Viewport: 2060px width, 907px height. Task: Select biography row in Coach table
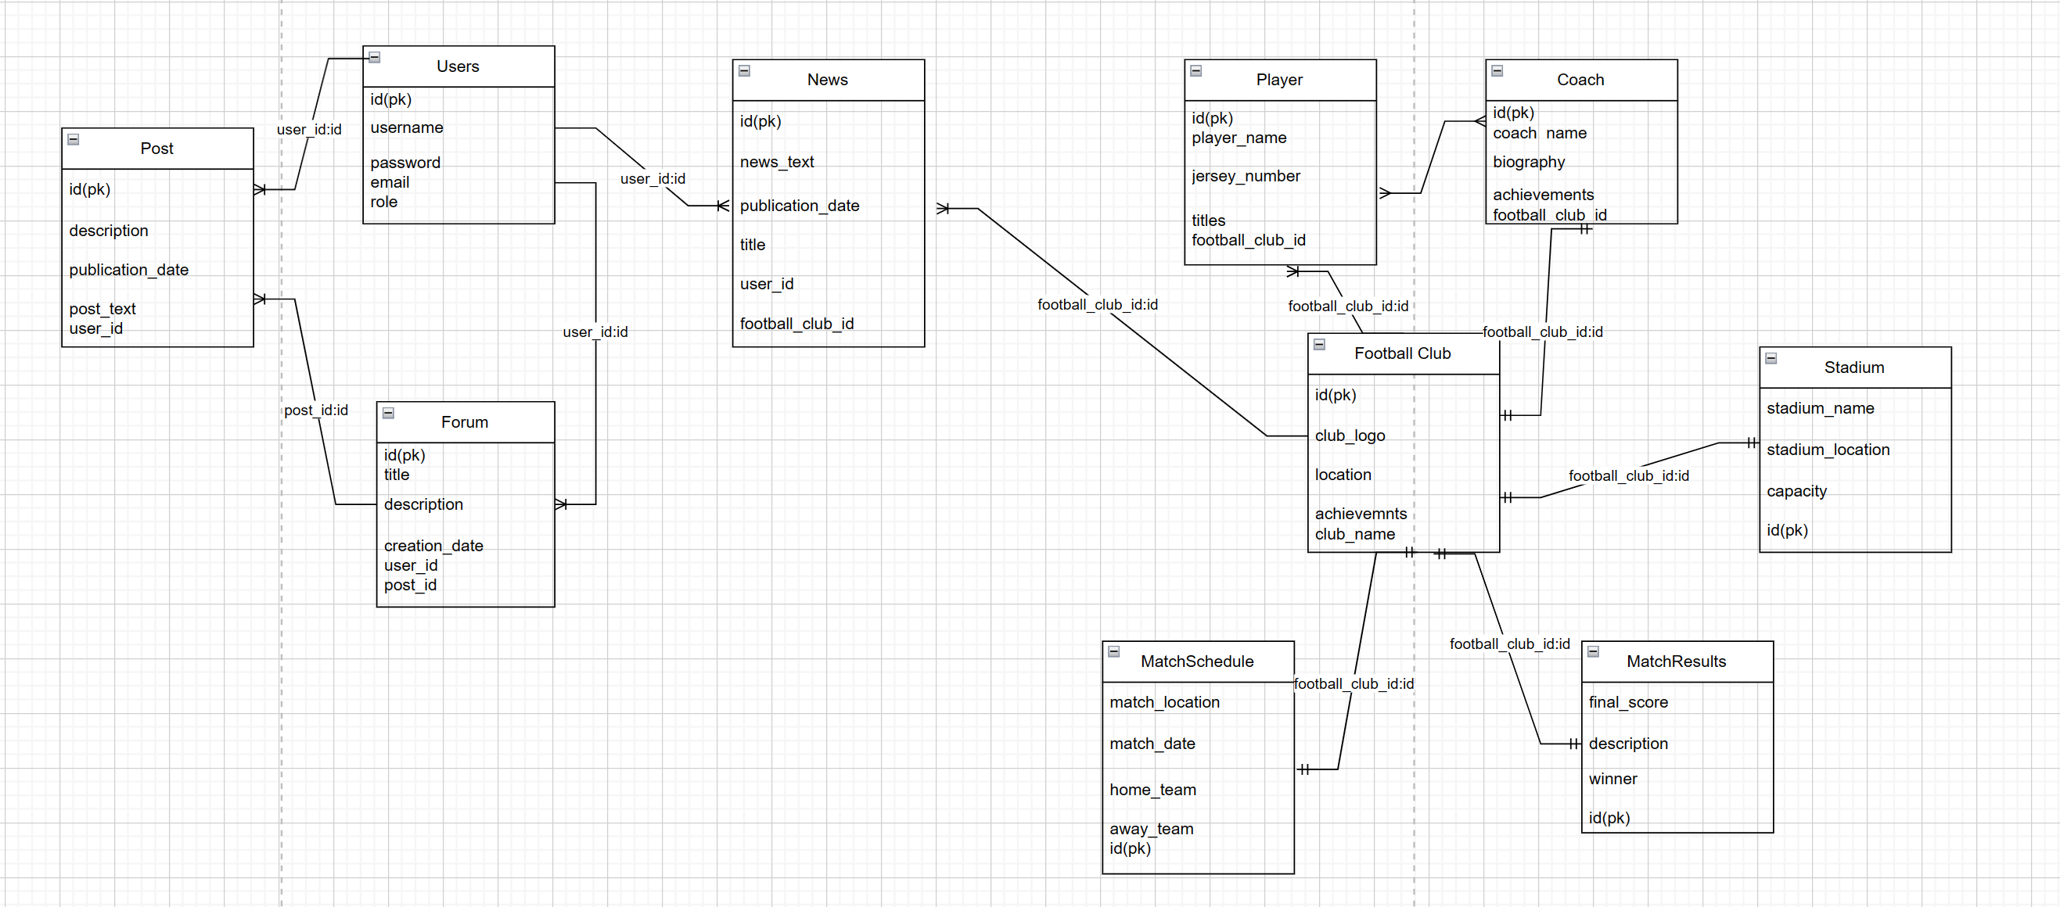click(x=1528, y=162)
